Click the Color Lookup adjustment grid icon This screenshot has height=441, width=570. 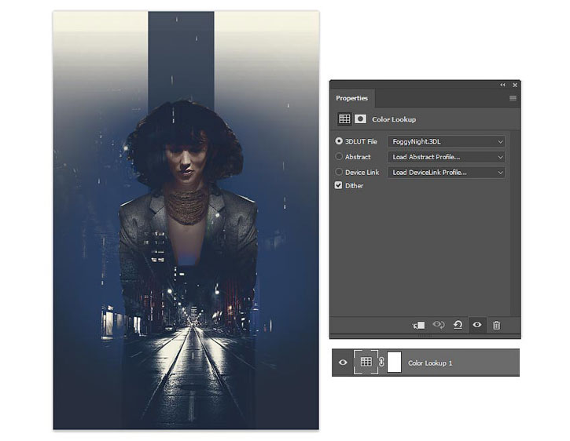[x=344, y=119]
